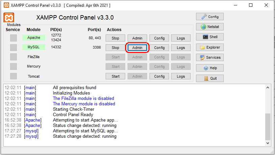Screen dimensions: 275x155
Task: Open the Shell terminal button
Action: coord(210,37)
